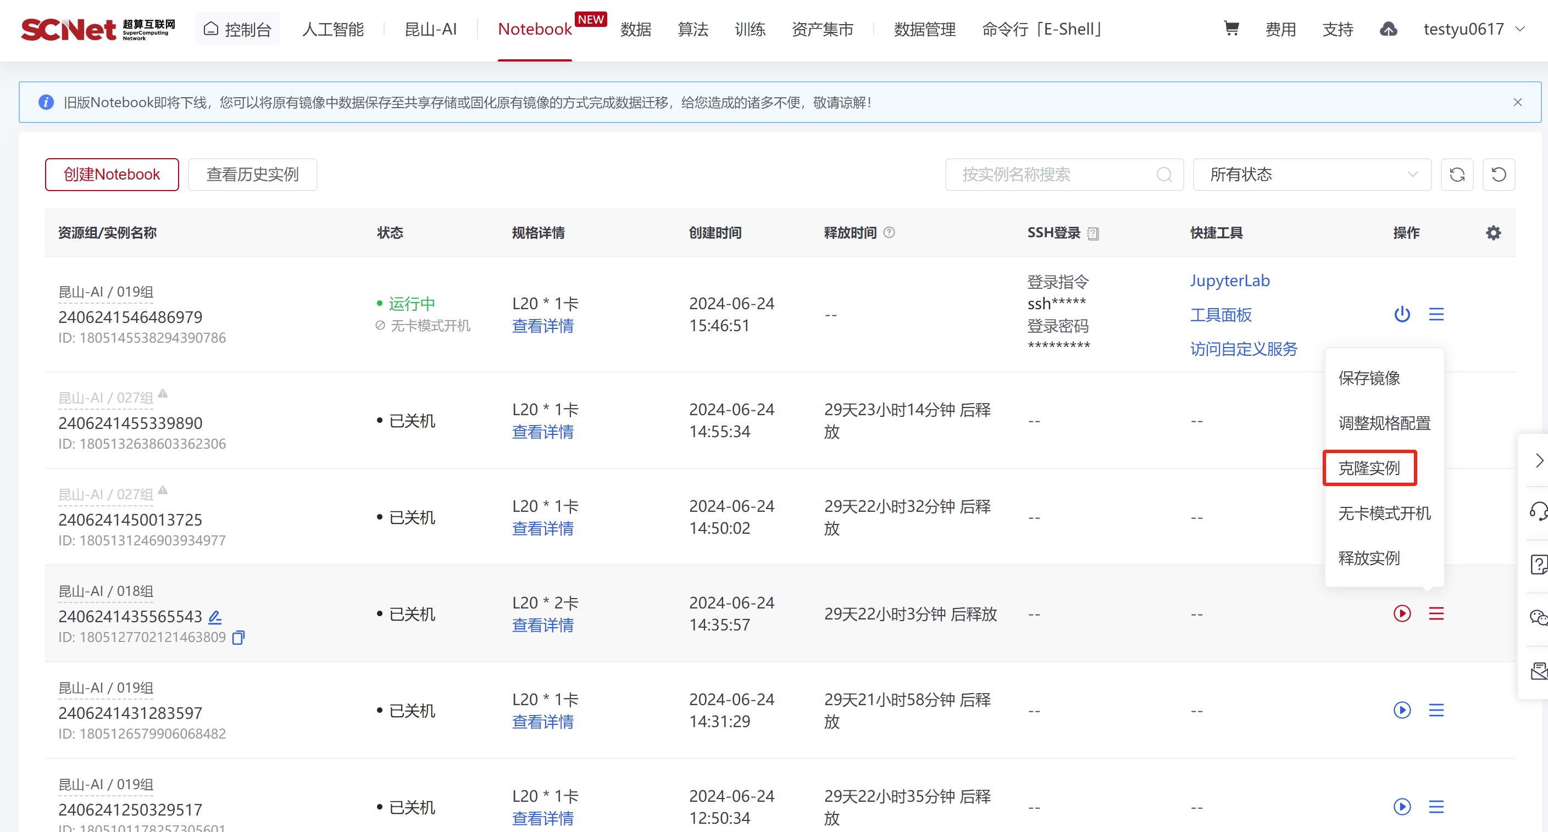The image size is (1548, 832).
Task: Power off the running 2406241546486979 instance
Action: [x=1402, y=314]
